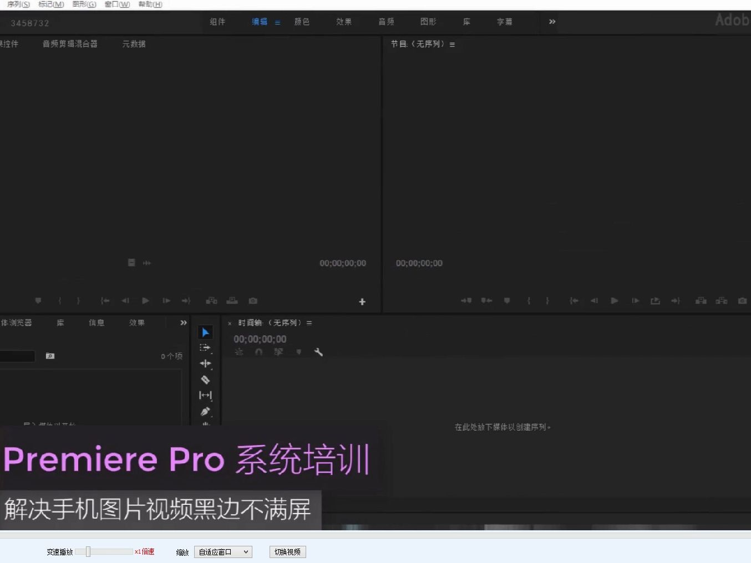Play the source monitor

point(145,300)
